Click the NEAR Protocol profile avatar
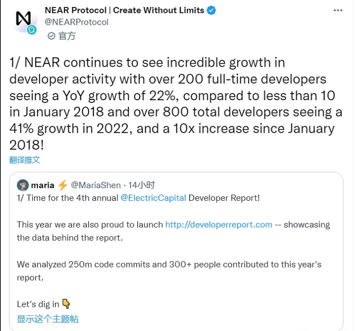Screen dimensions: 358x331 [x=23, y=19]
